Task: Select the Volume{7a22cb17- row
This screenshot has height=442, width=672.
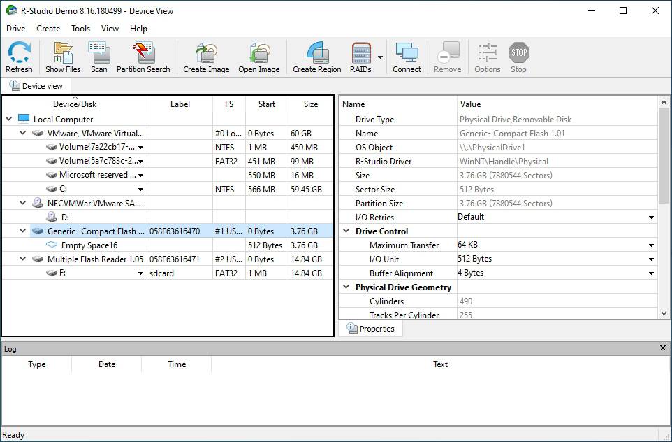Action: click(168, 147)
